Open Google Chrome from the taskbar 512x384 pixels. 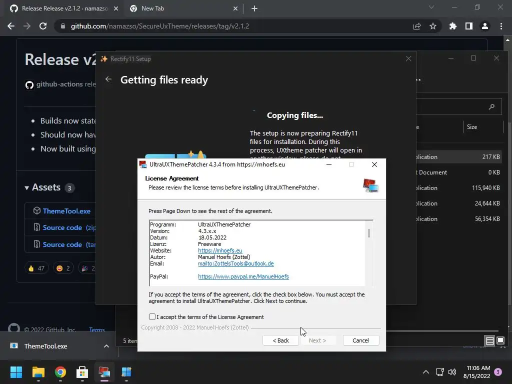click(60, 372)
